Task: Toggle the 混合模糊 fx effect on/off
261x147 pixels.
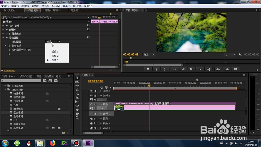Action: click(7, 38)
